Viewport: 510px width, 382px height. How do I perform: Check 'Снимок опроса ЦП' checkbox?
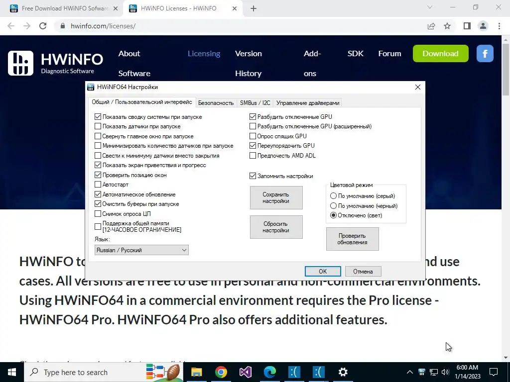tap(98, 214)
